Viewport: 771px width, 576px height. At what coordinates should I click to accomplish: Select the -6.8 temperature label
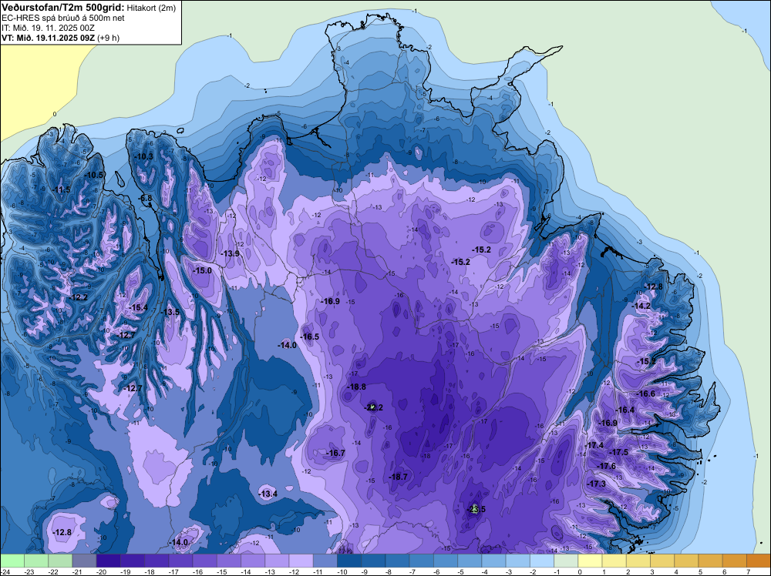click(x=145, y=198)
